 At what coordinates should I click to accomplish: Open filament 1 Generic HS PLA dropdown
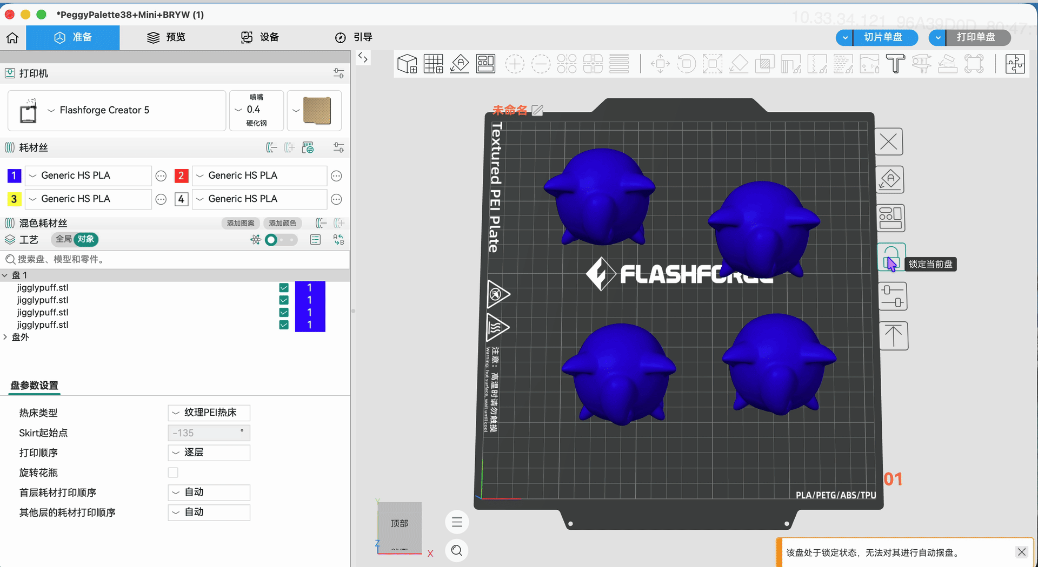(x=89, y=176)
